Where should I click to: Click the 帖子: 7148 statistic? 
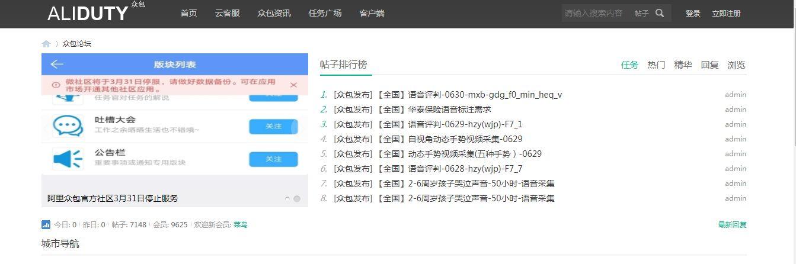tap(129, 225)
